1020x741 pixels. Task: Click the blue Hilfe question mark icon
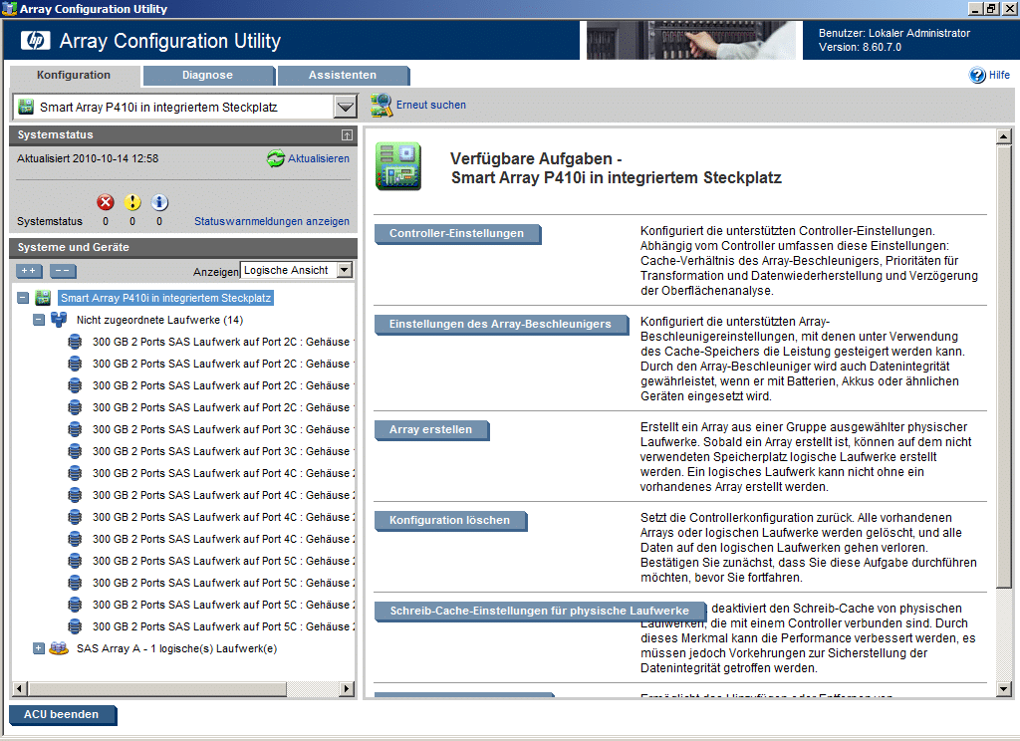coord(977,76)
